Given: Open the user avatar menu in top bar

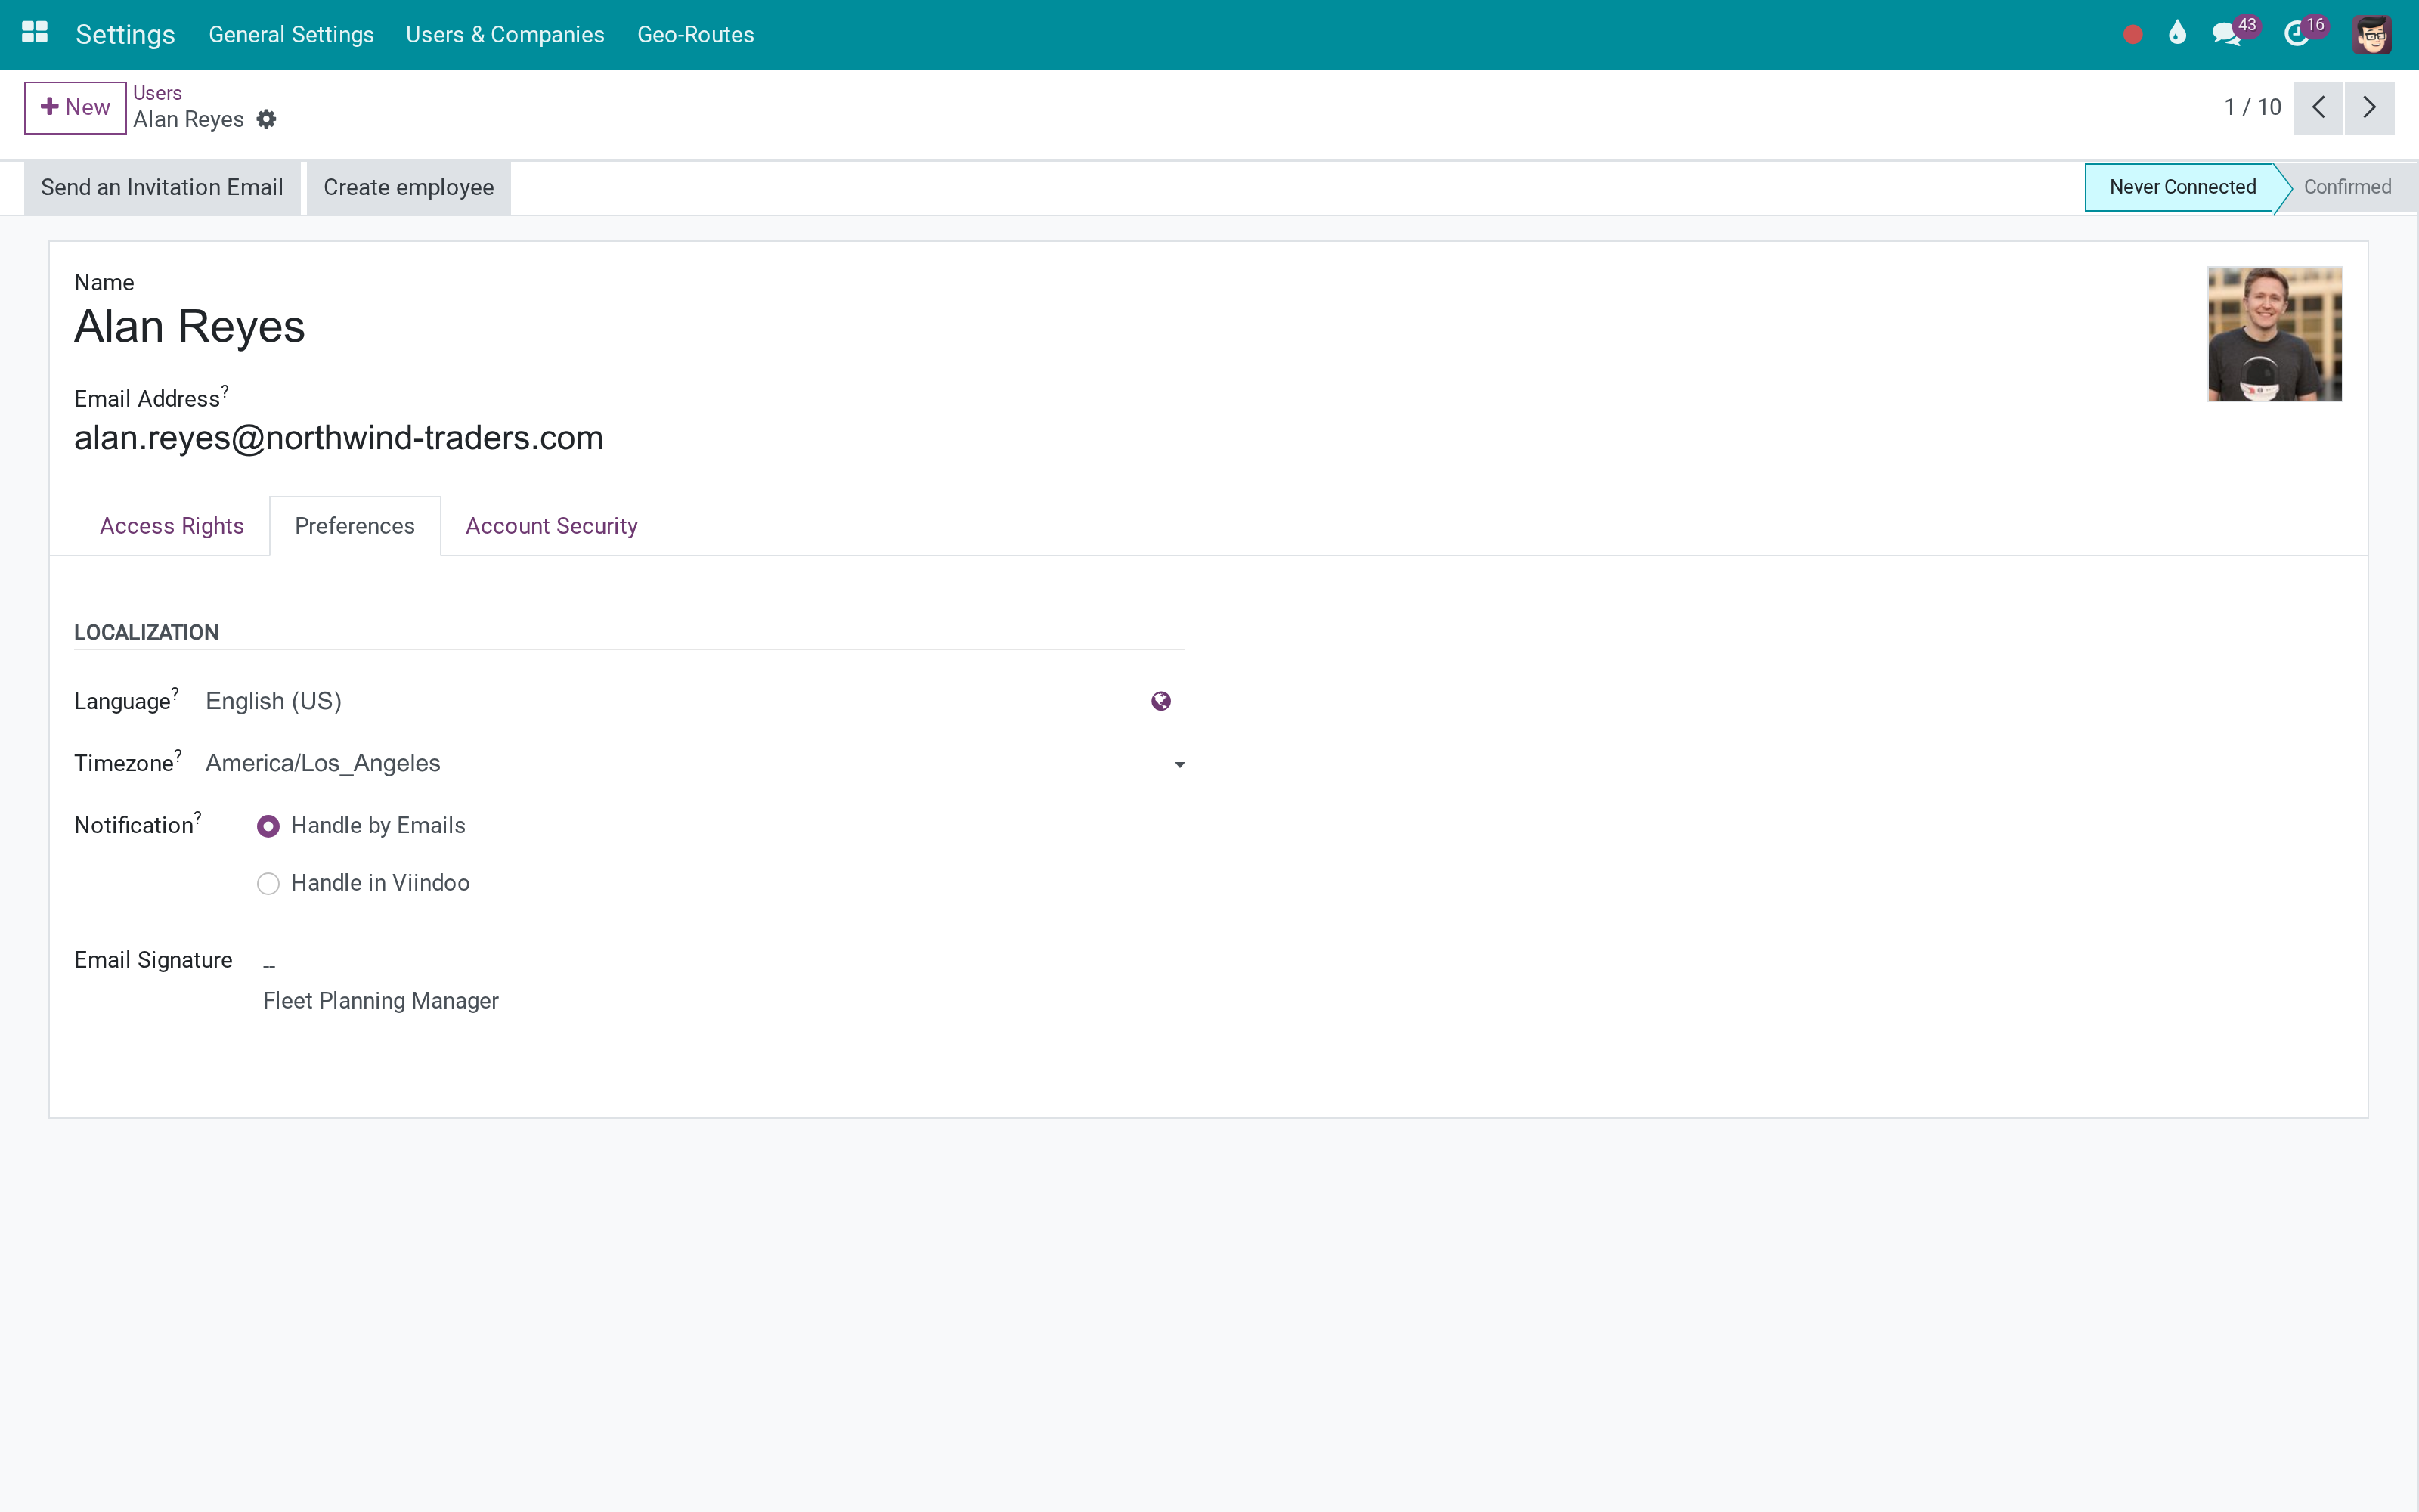Looking at the screenshot, I should (x=2371, y=35).
